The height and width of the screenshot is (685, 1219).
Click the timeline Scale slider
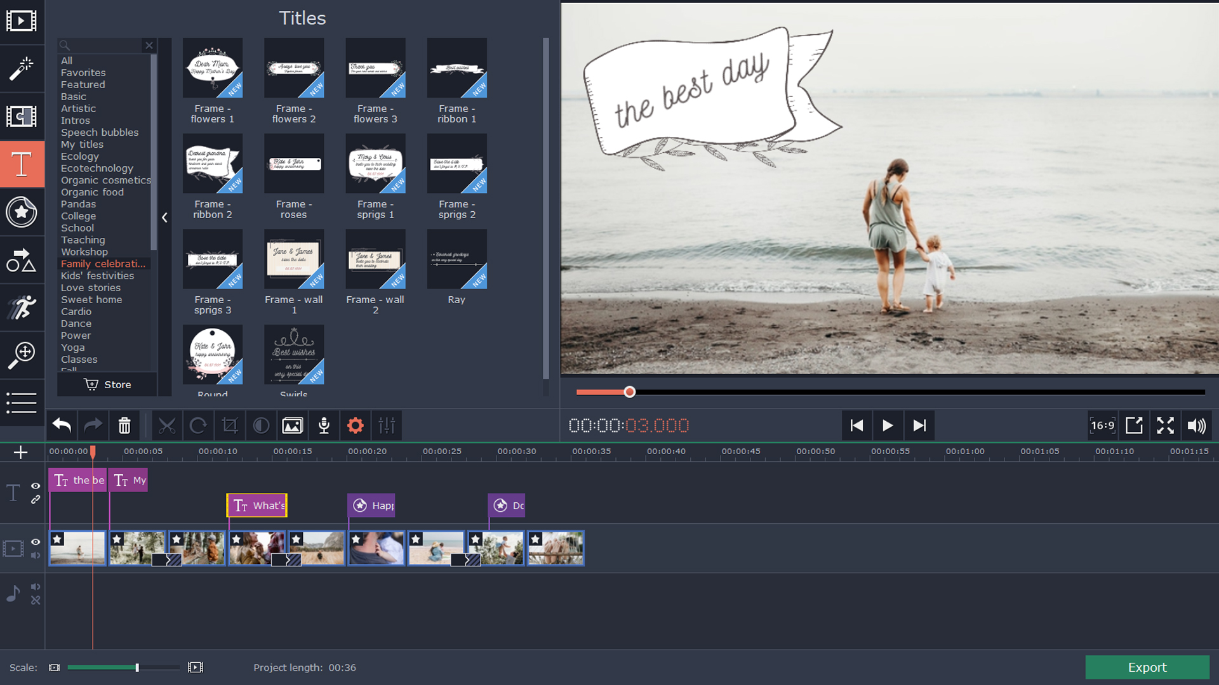pos(137,667)
